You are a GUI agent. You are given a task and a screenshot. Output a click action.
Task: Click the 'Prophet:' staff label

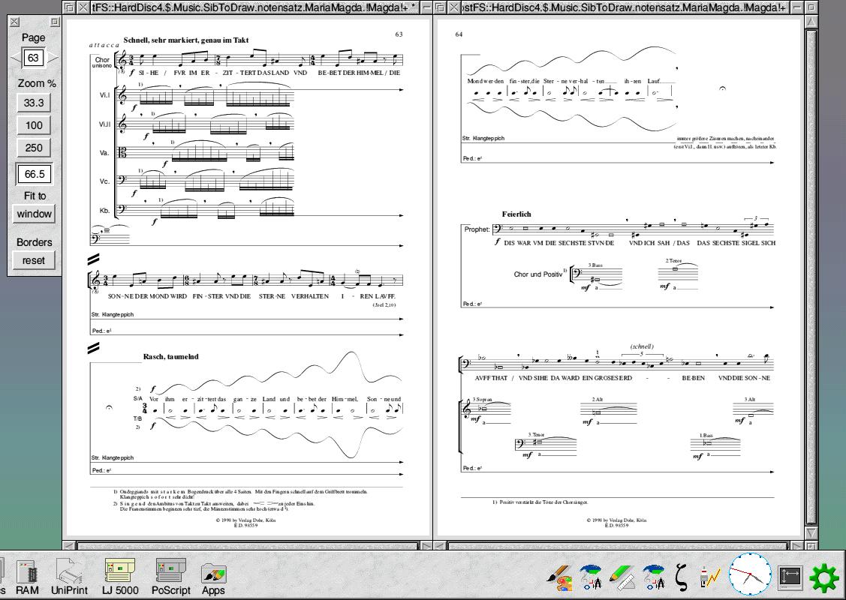click(477, 229)
